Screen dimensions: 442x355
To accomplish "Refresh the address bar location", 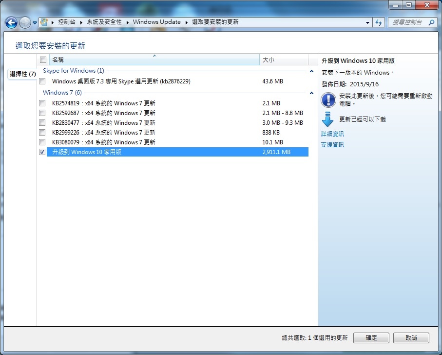I will coord(379,22).
